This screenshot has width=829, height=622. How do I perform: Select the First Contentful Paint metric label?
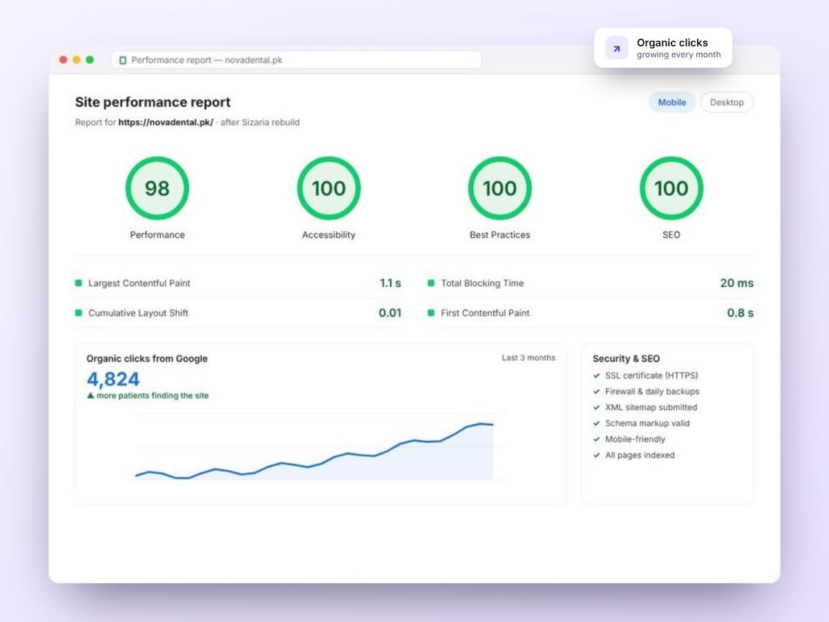pos(485,313)
